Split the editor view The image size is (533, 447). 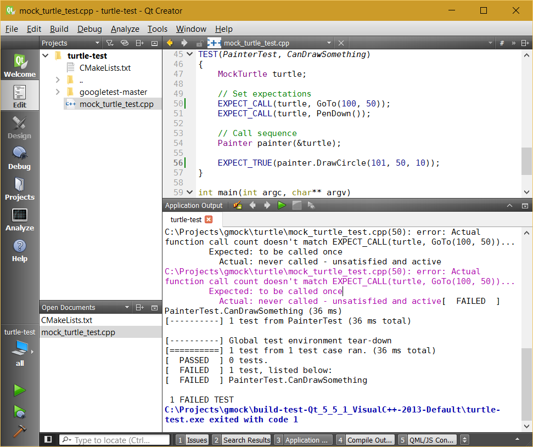pos(525,43)
